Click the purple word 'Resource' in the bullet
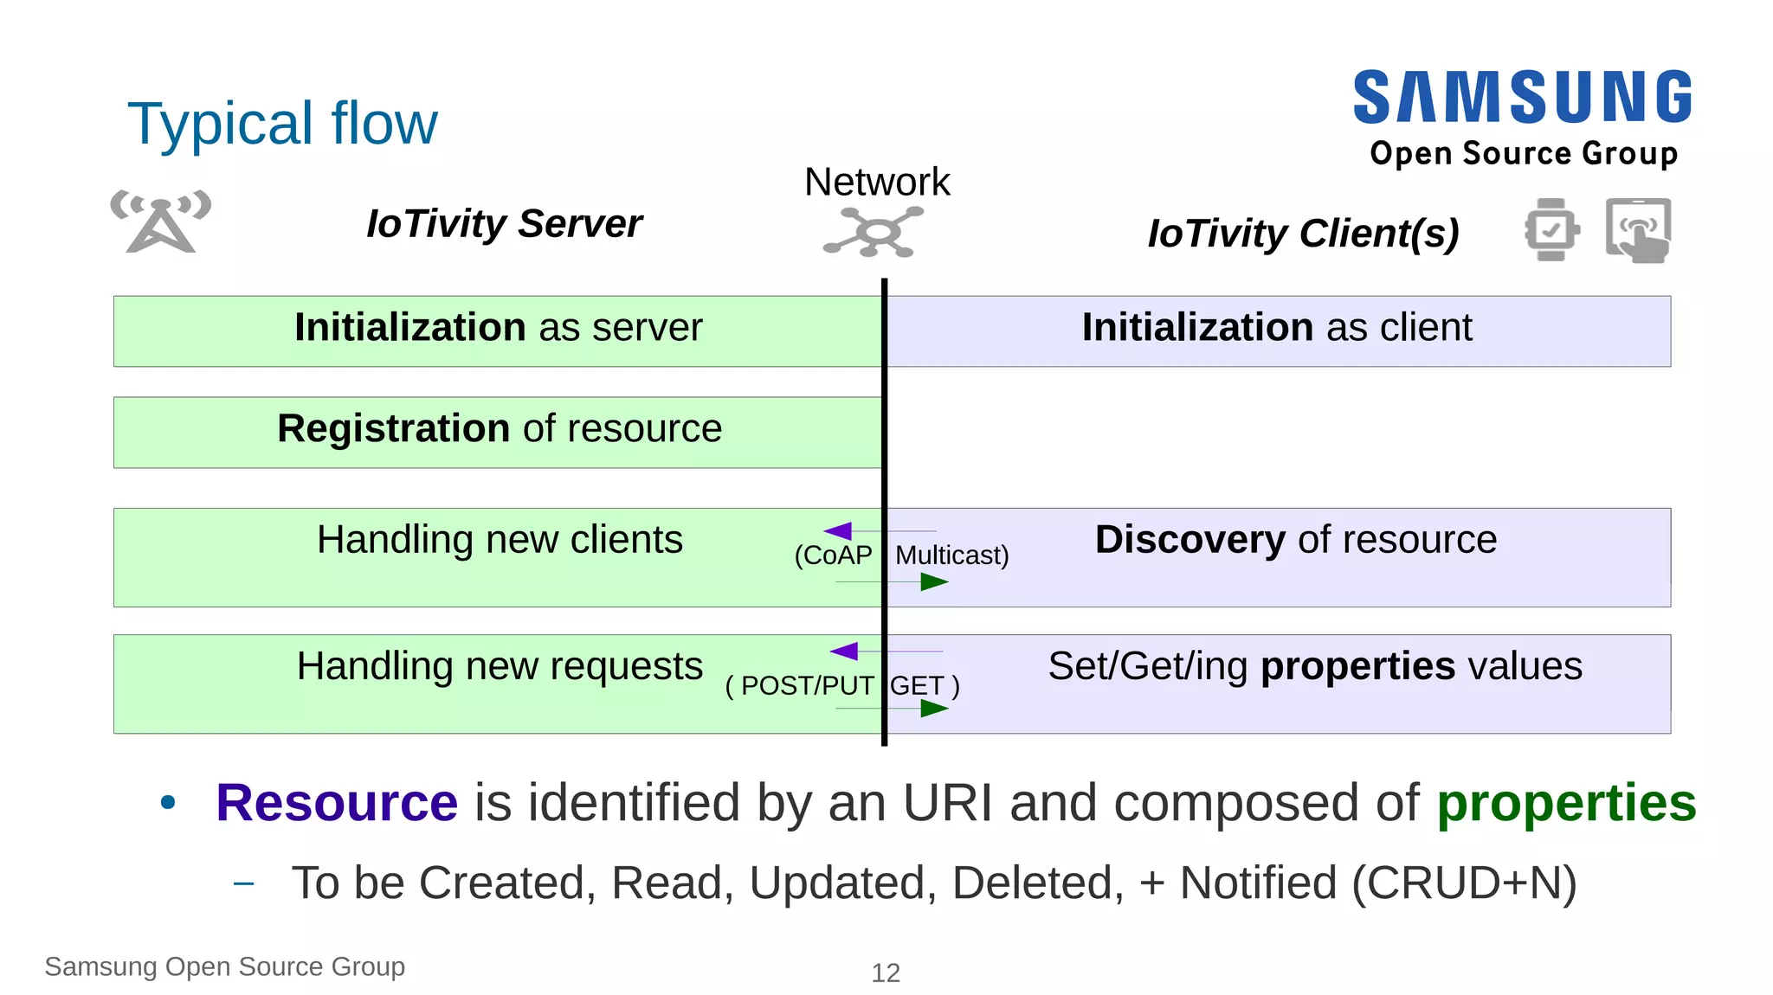Image resolution: width=1773 pixels, height=995 pixels. [x=337, y=802]
